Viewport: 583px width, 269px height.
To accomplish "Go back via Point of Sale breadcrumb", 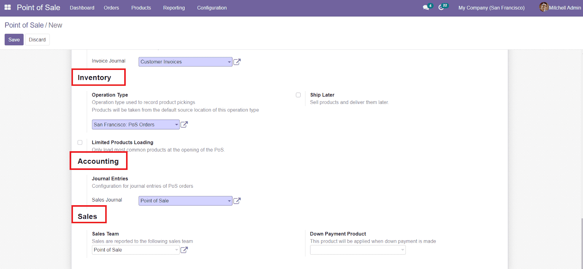I will coord(24,25).
